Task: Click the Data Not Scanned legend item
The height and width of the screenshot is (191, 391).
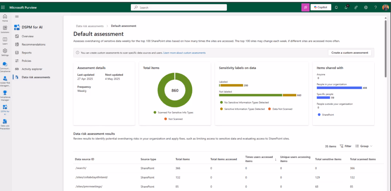Action: 280,109
